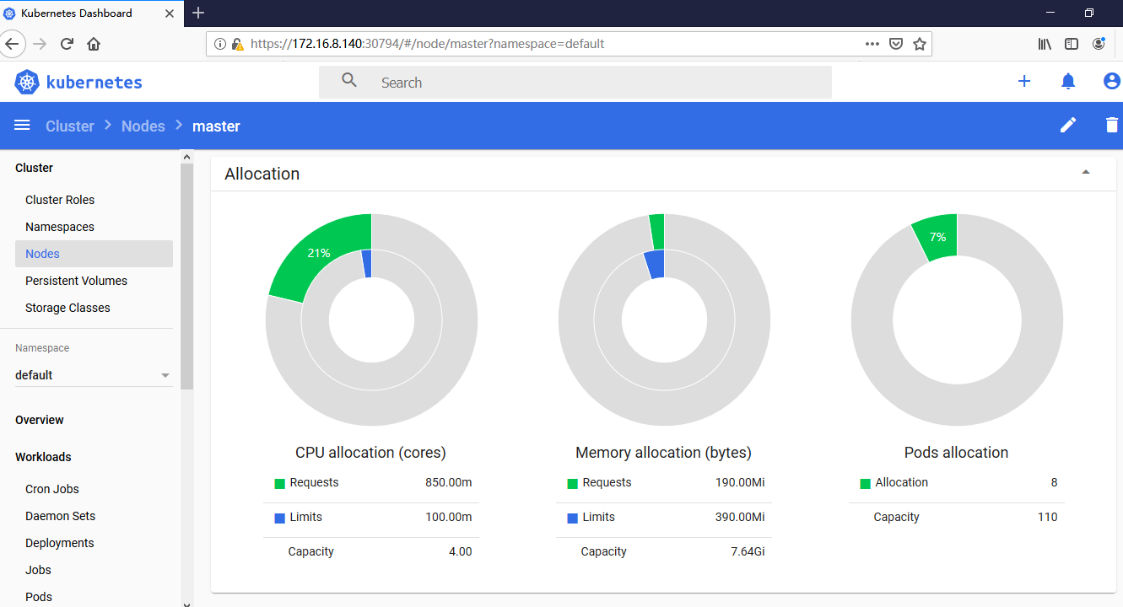The height and width of the screenshot is (607, 1123).
Task: Click the blue memory limits chart segment
Action: tap(655, 264)
